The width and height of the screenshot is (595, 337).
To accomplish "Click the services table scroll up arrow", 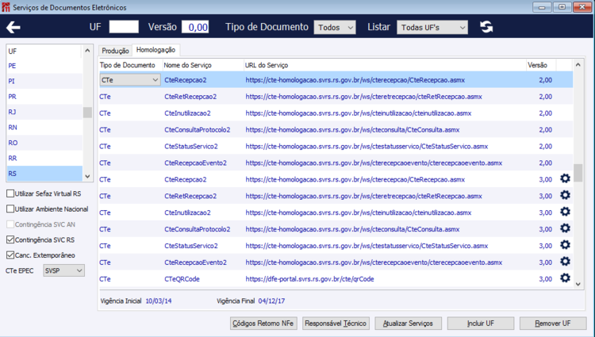I will (578, 64).
